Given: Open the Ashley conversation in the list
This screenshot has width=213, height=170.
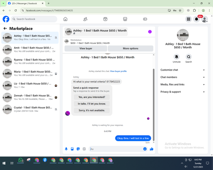Looking at the screenshot, I should 30,38.
